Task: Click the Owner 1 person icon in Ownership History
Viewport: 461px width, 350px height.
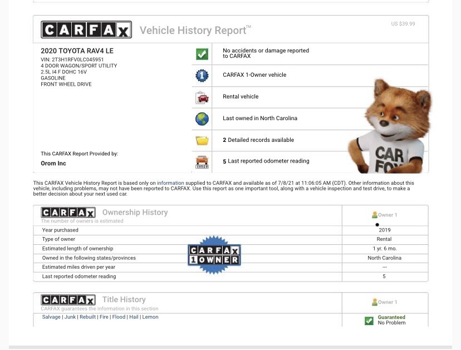Action: (x=375, y=215)
